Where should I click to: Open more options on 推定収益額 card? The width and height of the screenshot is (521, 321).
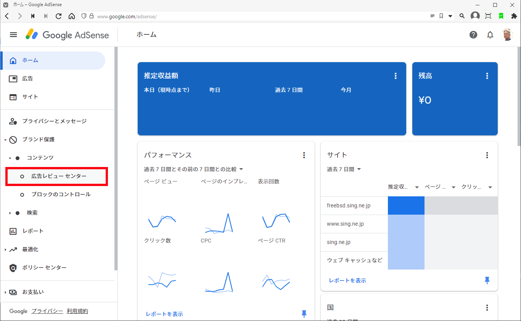(x=396, y=76)
